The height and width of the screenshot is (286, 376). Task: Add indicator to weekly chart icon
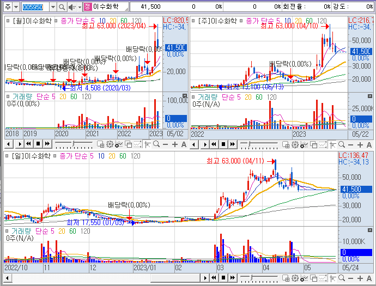point(304,144)
